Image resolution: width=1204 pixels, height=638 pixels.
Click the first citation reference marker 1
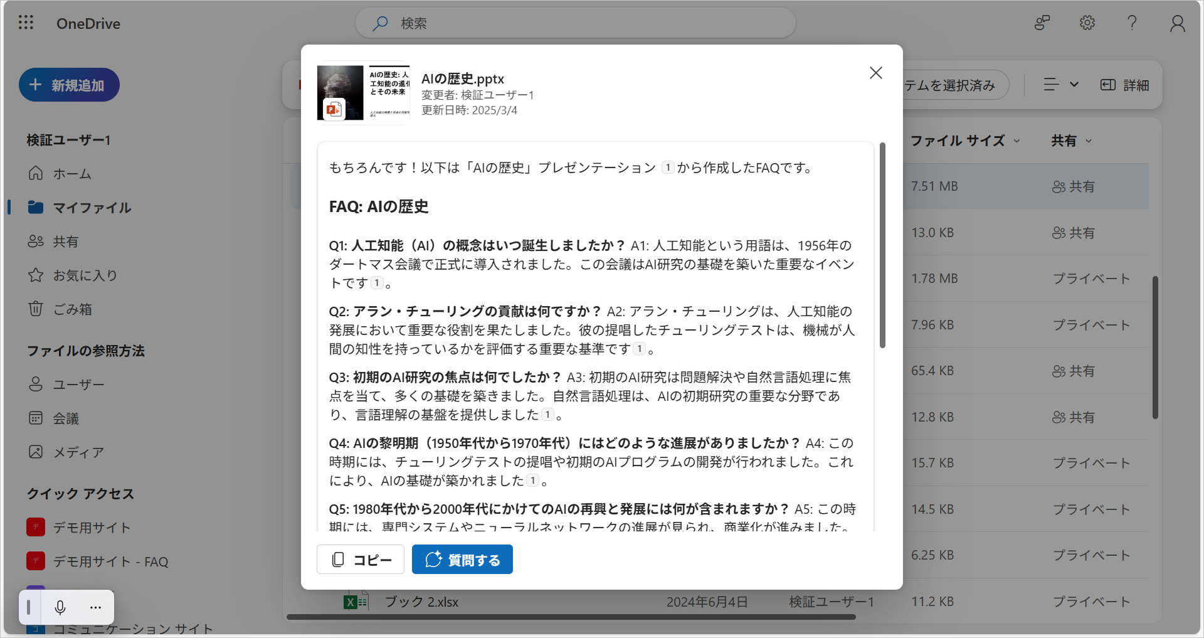(668, 167)
